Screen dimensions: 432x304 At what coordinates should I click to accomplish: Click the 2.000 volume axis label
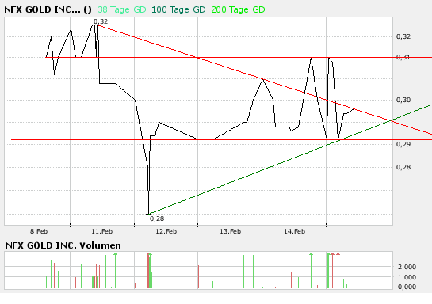(407, 267)
